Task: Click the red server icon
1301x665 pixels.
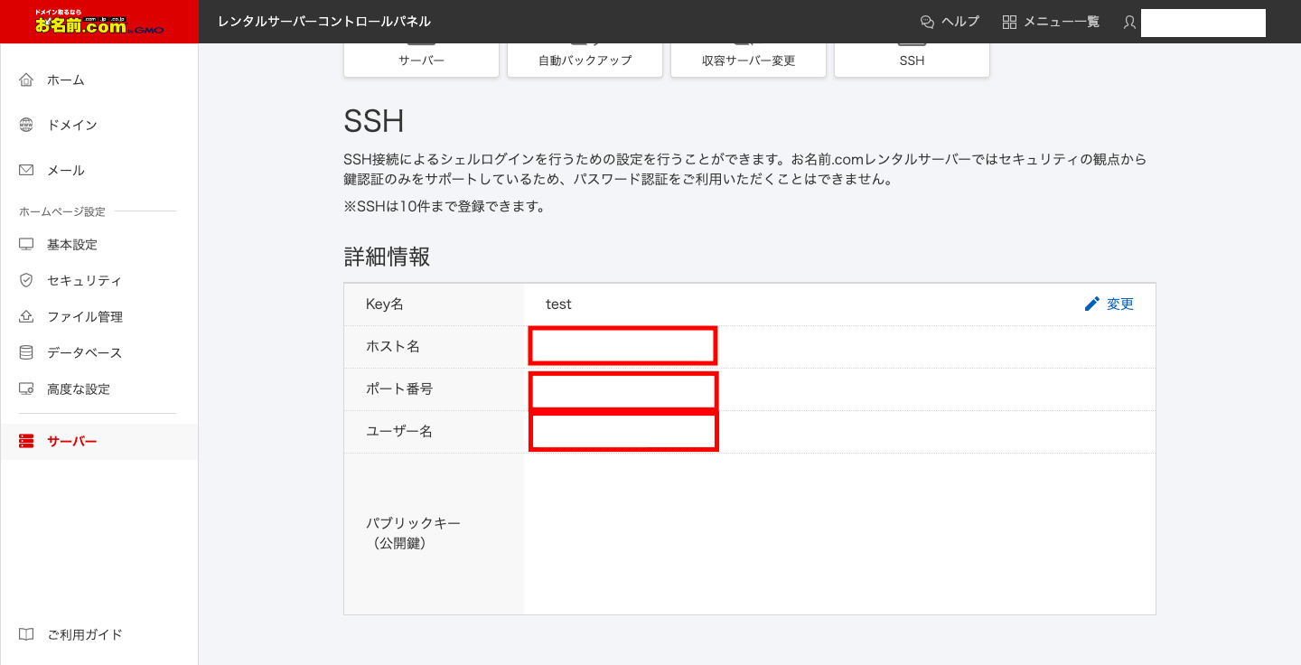Action: [x=26, y=442]
